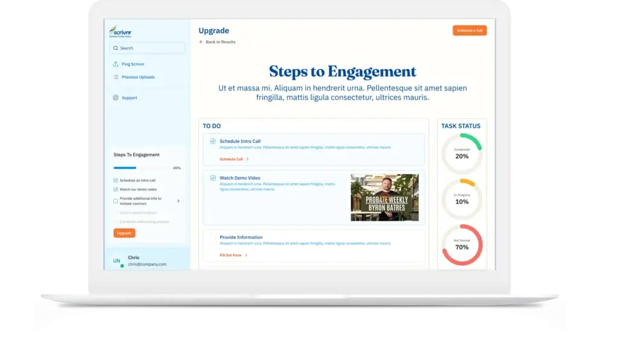Screen dimensions: 617x343
Task: Click the Completed 20% donut chart
Action: (462, 154)
